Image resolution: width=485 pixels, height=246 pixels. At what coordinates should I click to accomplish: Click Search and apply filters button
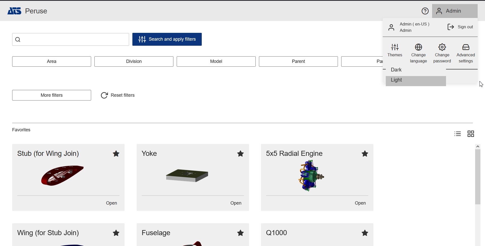(167, 39)
